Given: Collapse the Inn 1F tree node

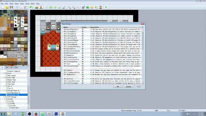Looking at the screenshot, I should (5, 86).
